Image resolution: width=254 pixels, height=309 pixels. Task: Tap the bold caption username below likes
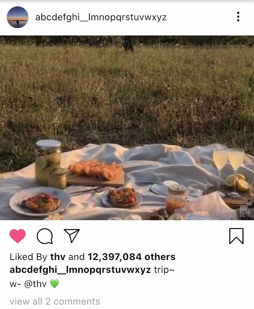tap(80, 269)
